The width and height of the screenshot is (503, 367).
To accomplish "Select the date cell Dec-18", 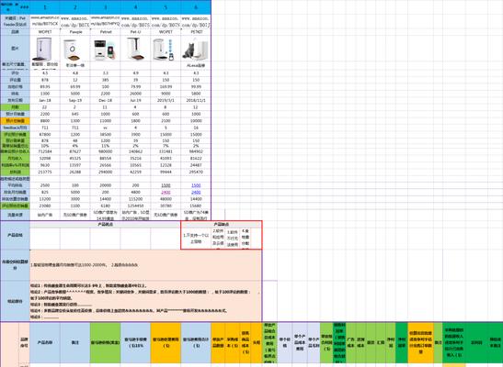I will point(105,100).
